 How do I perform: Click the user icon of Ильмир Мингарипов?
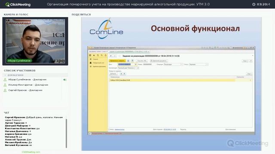coord(5,85)
